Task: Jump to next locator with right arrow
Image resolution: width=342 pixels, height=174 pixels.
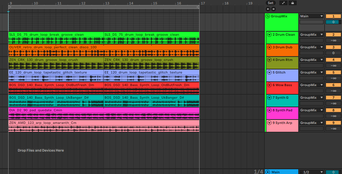Action: pyautogui.click(x=273, y=9)
